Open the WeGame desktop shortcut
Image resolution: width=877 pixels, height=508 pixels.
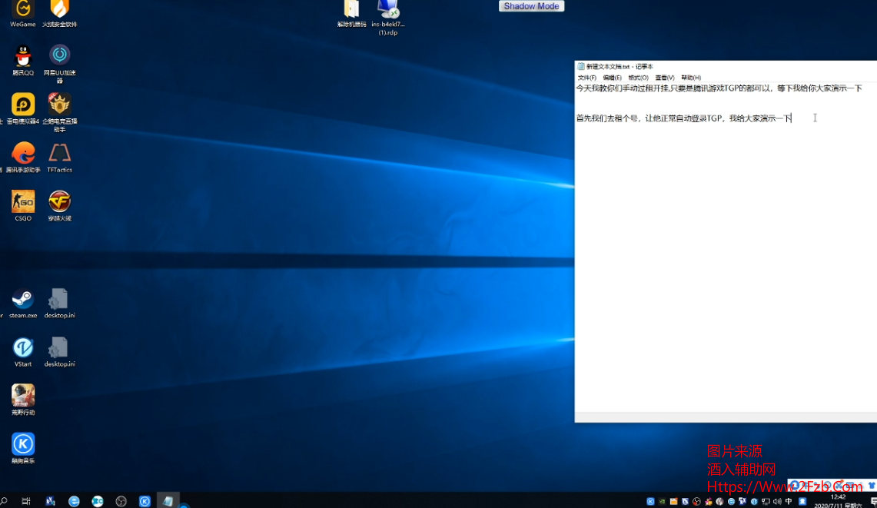pos(23,13)
